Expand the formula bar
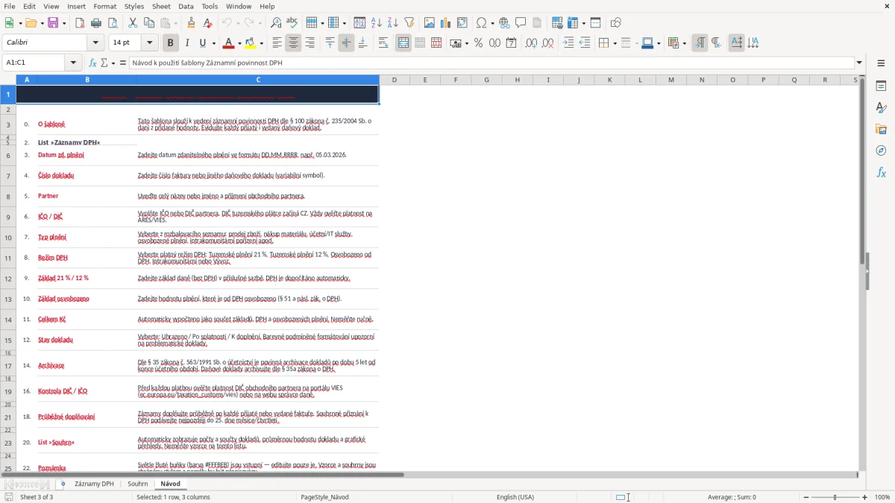This screenshot has width=895, height=503. point(859,63)
